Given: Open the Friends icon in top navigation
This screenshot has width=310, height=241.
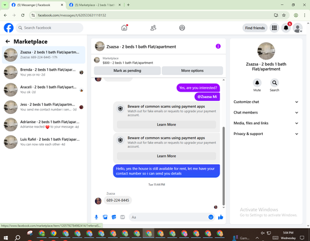Looking at the screenshot, I should pyautogui.click(x=153, y=28).
